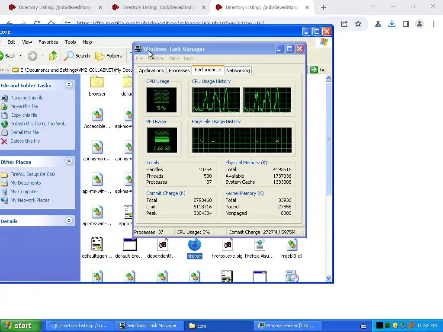Select the firefox.Visu... manifest file icon
This screenshot has height=332, width=443.
[x=260, y=245]
